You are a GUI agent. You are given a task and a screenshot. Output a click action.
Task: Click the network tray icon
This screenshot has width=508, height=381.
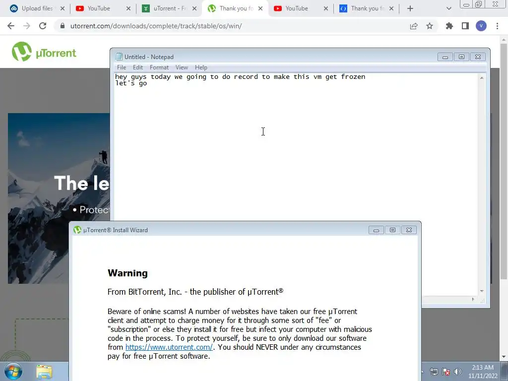434,372
